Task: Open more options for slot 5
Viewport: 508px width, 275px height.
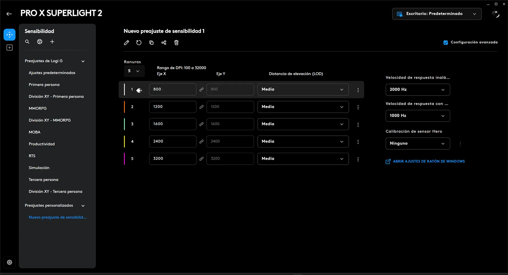Action: (x=358, y=159)
